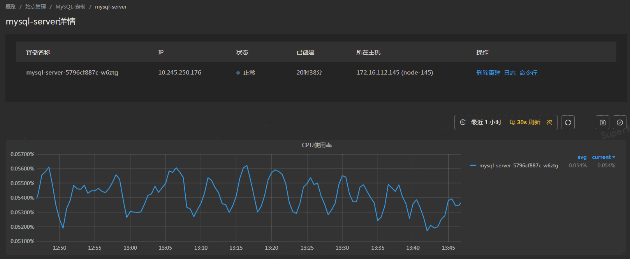630x259 pixels.
Task: Sort legend by avg column
Action: pyautogui.click(x=582, y=157)
